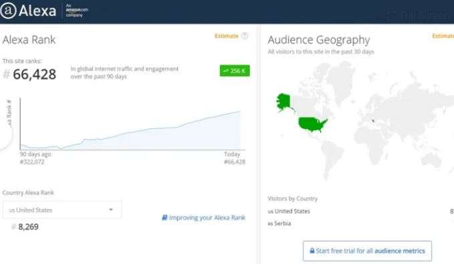Click the United States shape on the map
This screenshot has height=264, width=454.
(x=312, y=124)
